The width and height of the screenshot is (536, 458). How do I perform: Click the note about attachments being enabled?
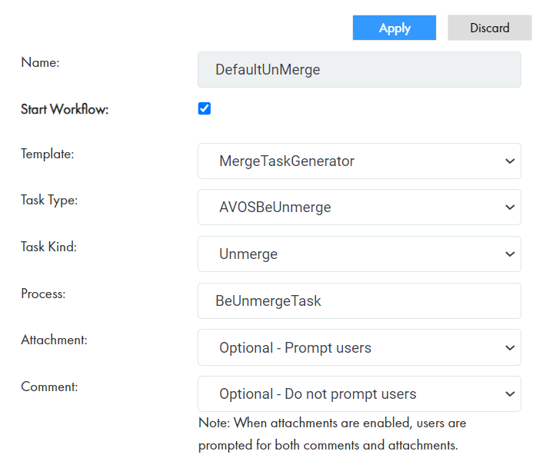tap(332, 434)
